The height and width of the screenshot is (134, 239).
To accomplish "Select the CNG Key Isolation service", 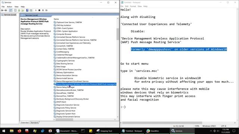I will click(63, 25).
